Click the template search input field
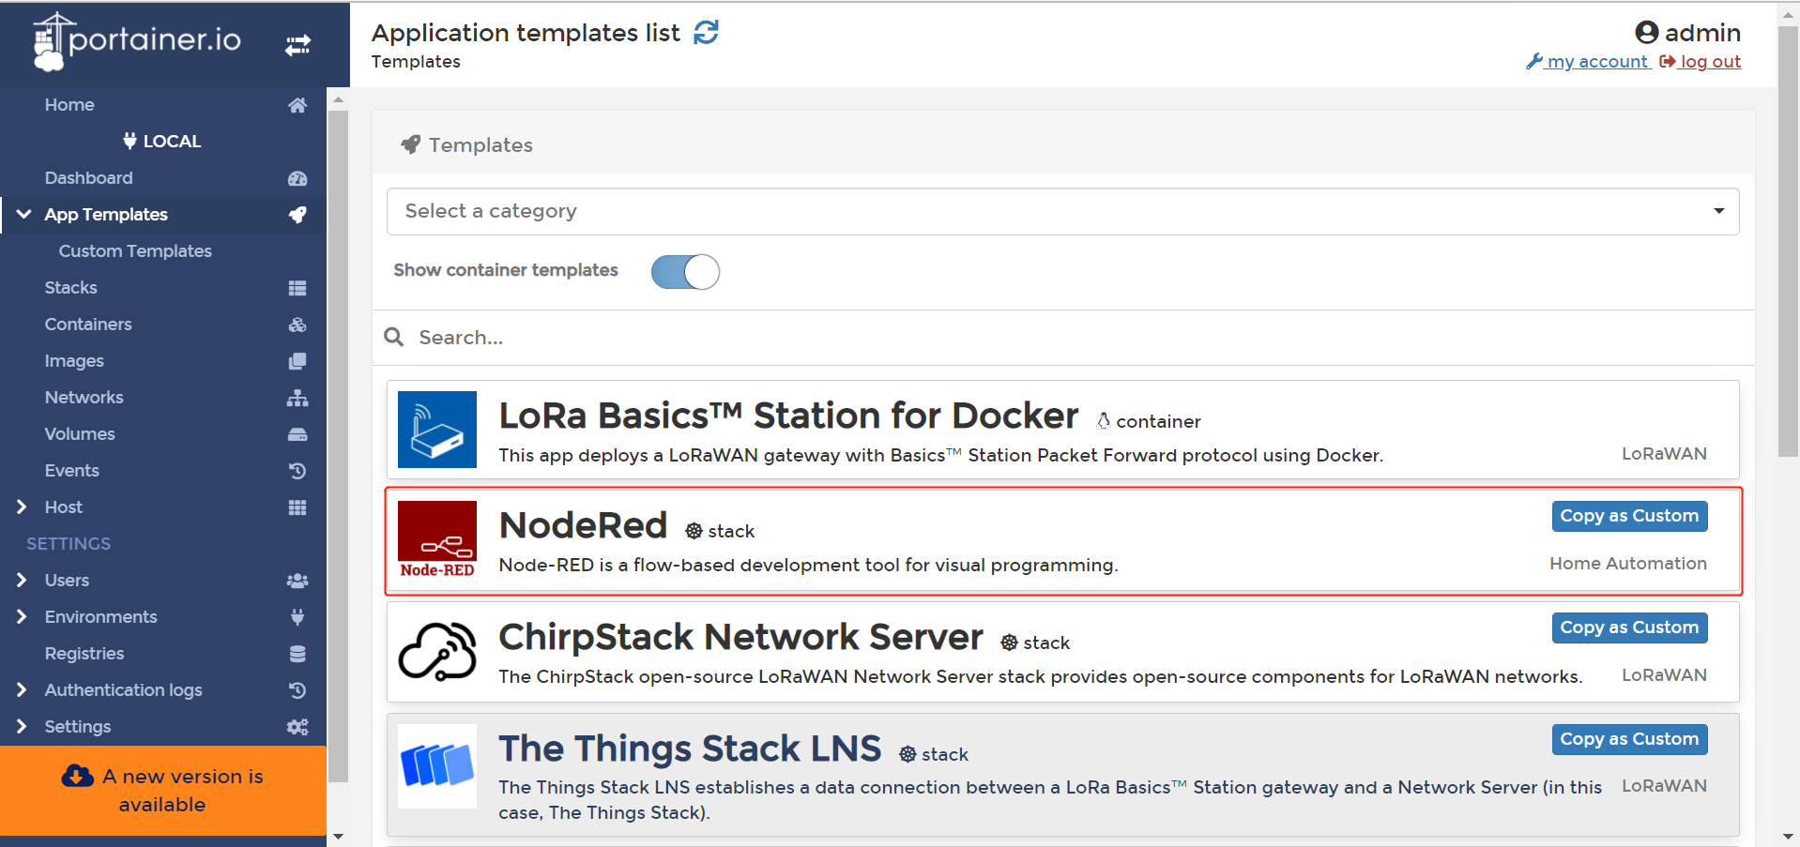The width and height of the screenshot is (1800, 847). click(1063, 338)
